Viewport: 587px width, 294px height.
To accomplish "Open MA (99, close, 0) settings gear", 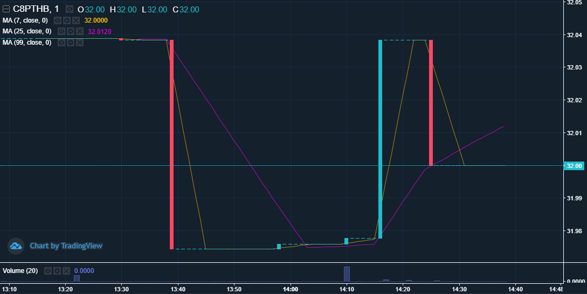I will click(x=71, y=42).
